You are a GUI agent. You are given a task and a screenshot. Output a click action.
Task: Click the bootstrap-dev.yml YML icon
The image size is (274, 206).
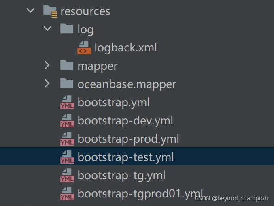click(67, 120)
